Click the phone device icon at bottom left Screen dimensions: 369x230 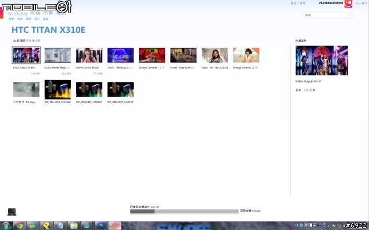pos(12,212)
